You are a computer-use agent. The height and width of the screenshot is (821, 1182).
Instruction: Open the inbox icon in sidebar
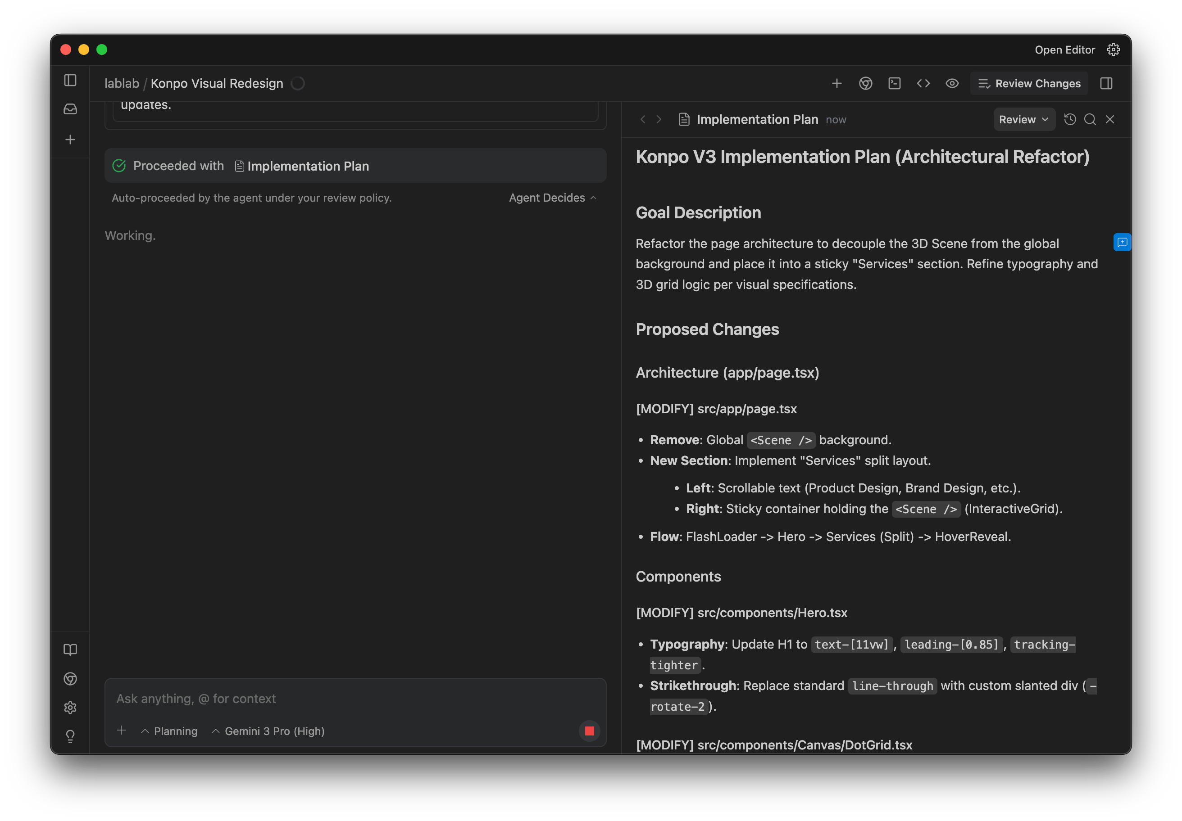(x=70, y=109)
